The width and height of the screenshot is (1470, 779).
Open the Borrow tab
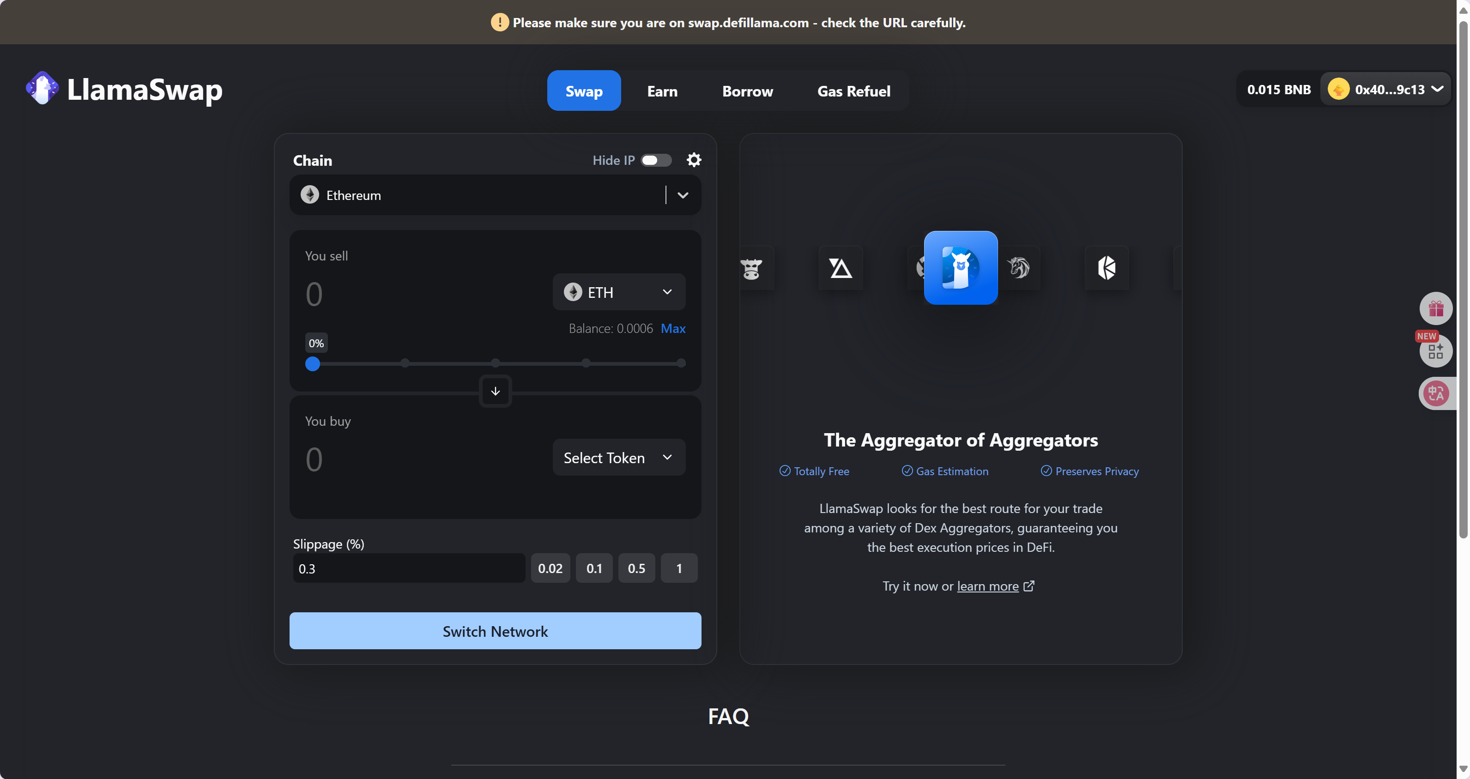(748, 91)
